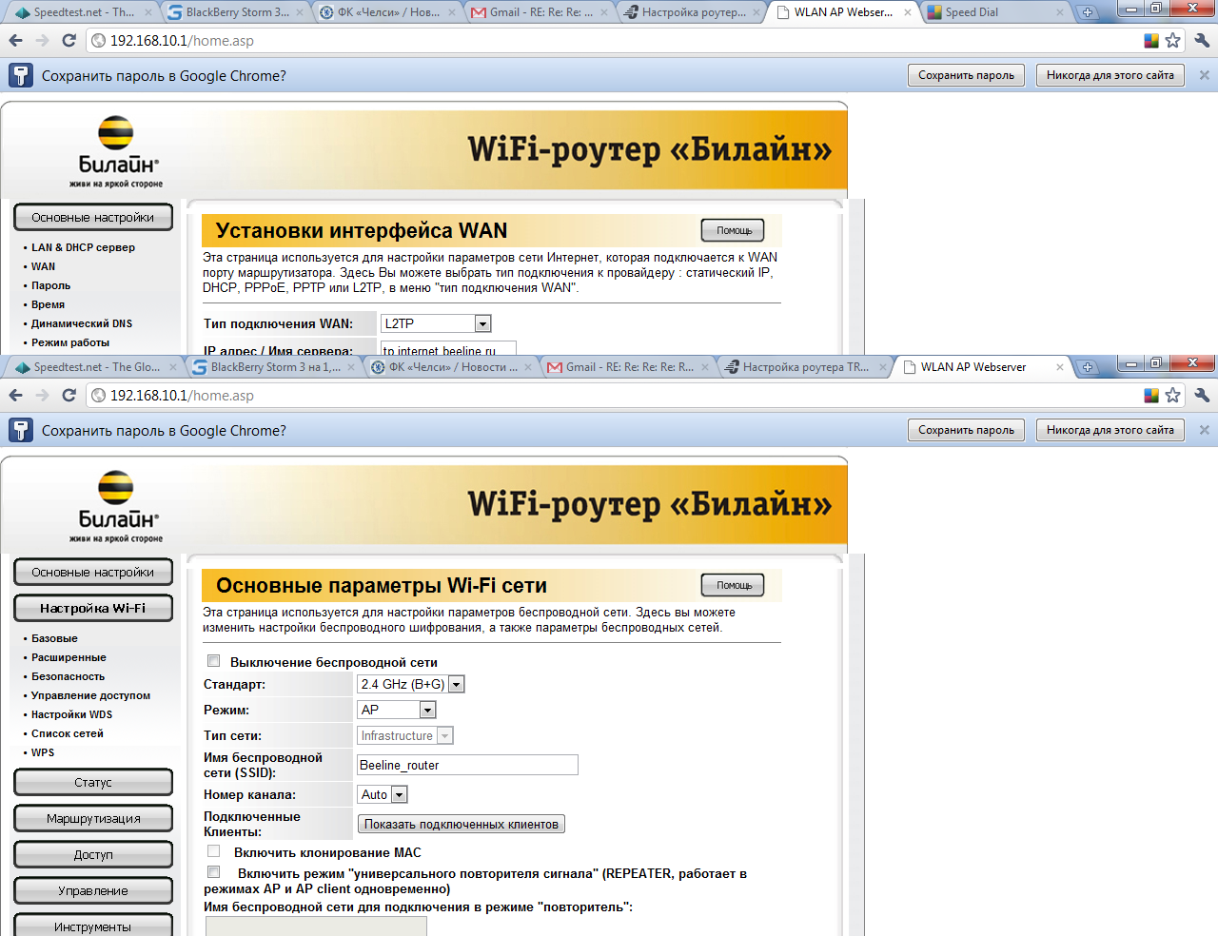Click back arrow in upper browser window
1218x936 pixels.
(x=15, y=40)
